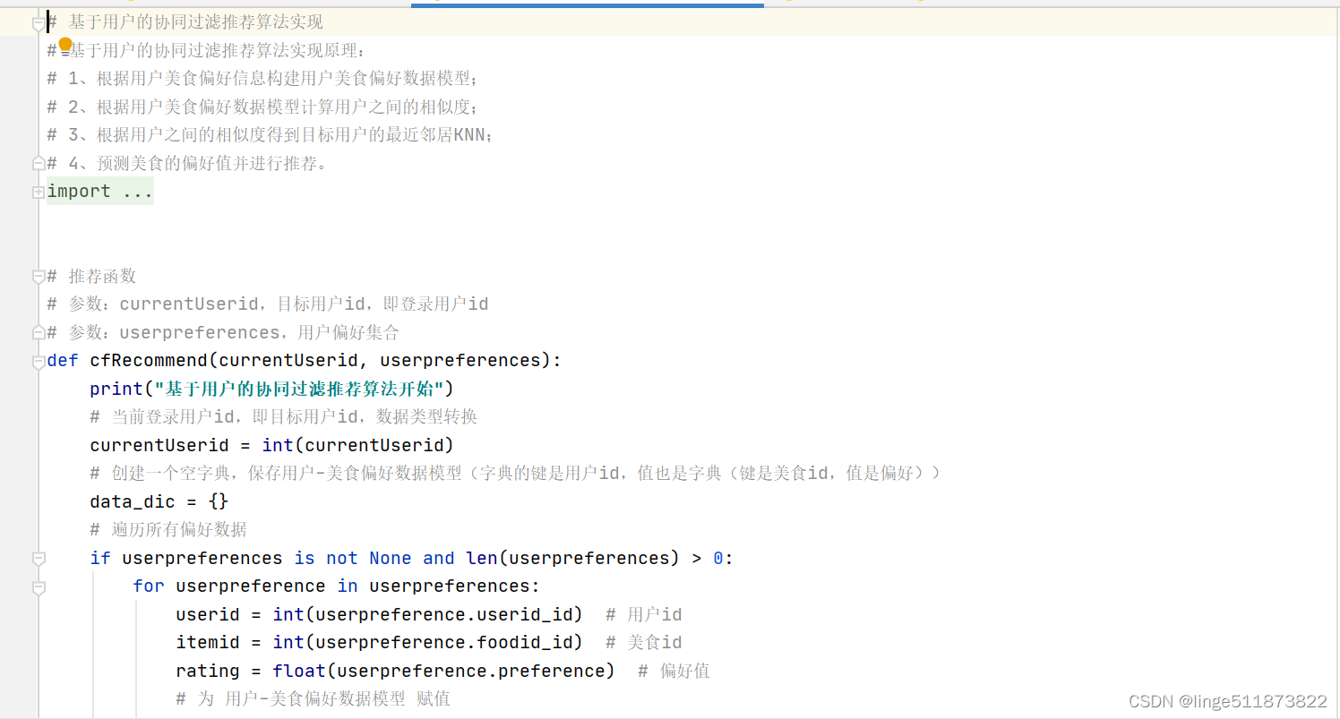Click the comment '# 用户id'
Viewport: 1340px width, 719px height.
coord(644,614)
